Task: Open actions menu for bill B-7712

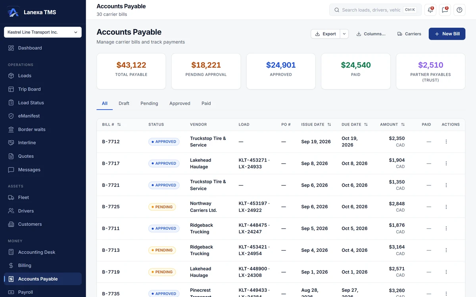Action: (x=446, y=142)
